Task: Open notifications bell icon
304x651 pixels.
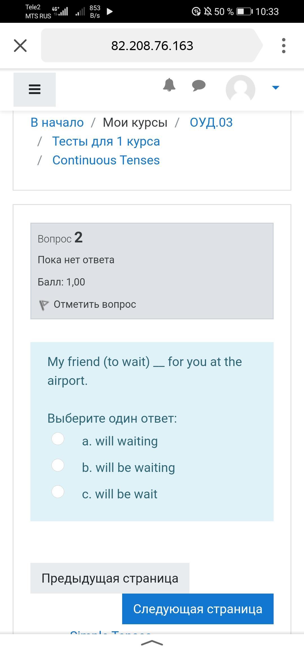Action: 169,85
